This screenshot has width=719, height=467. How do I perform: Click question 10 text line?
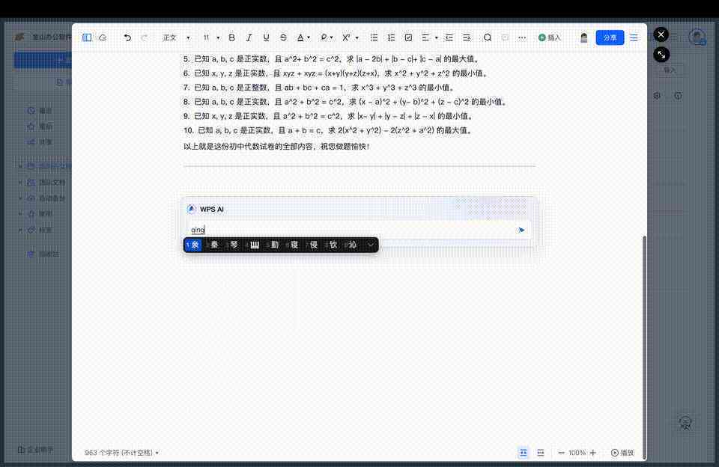coord(328,130)
